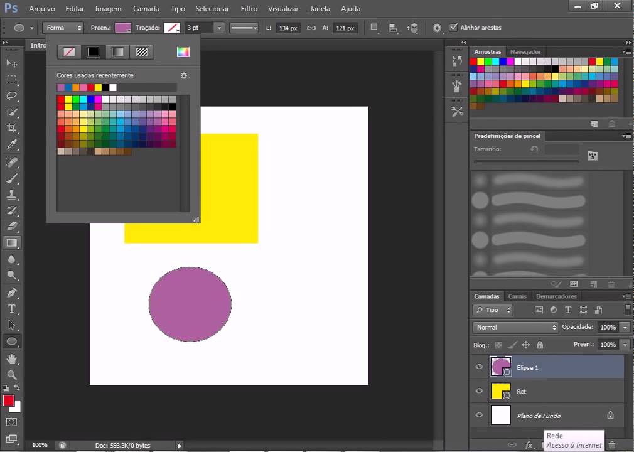Select the Eyedropper tool
Image resolution: width=634 pixels, height=452 pixels.
pyautogui.click(x=12, y=144)
